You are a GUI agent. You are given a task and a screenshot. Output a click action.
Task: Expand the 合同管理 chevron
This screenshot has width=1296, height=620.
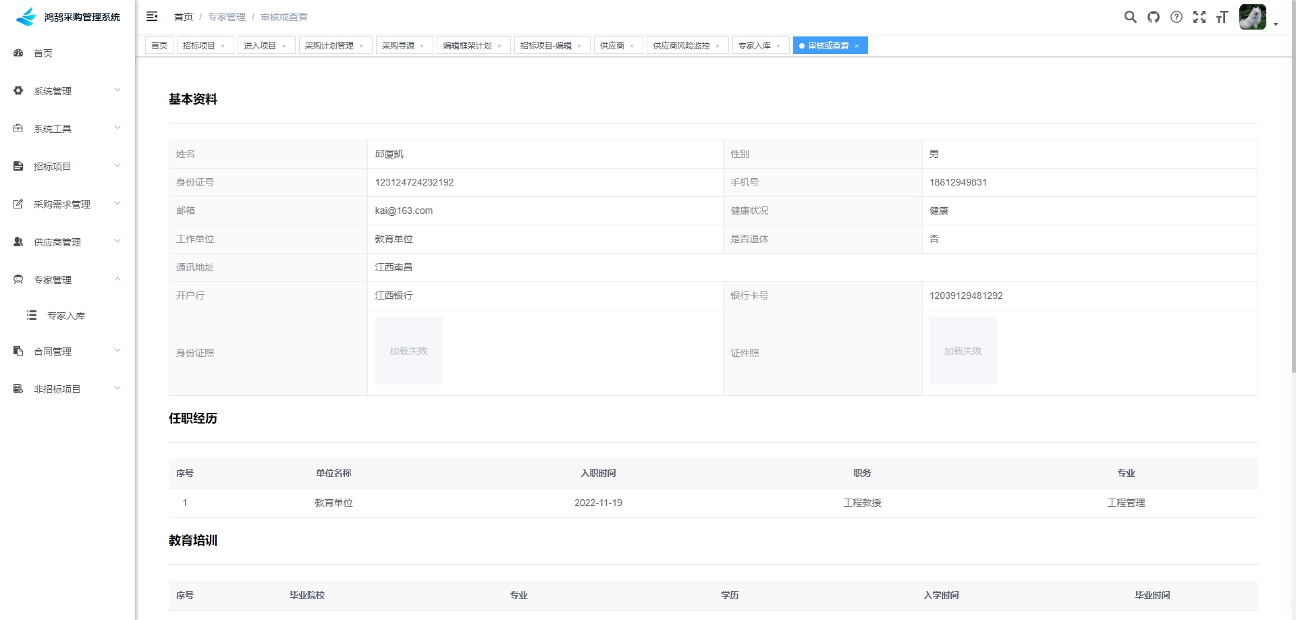(x=117, y=350)
